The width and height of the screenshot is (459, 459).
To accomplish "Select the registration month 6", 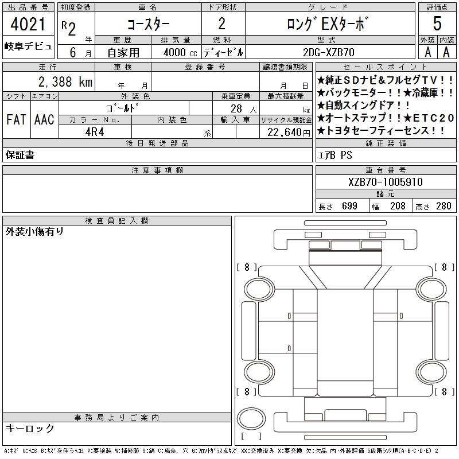I will coord(73,52).
